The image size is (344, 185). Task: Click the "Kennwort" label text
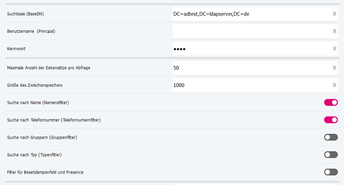(x=16, y=49)
